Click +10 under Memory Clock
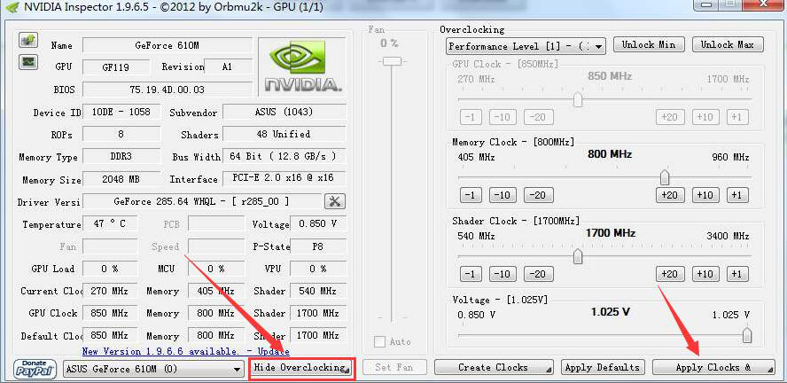The image size is (787, 383). [705, 195]
